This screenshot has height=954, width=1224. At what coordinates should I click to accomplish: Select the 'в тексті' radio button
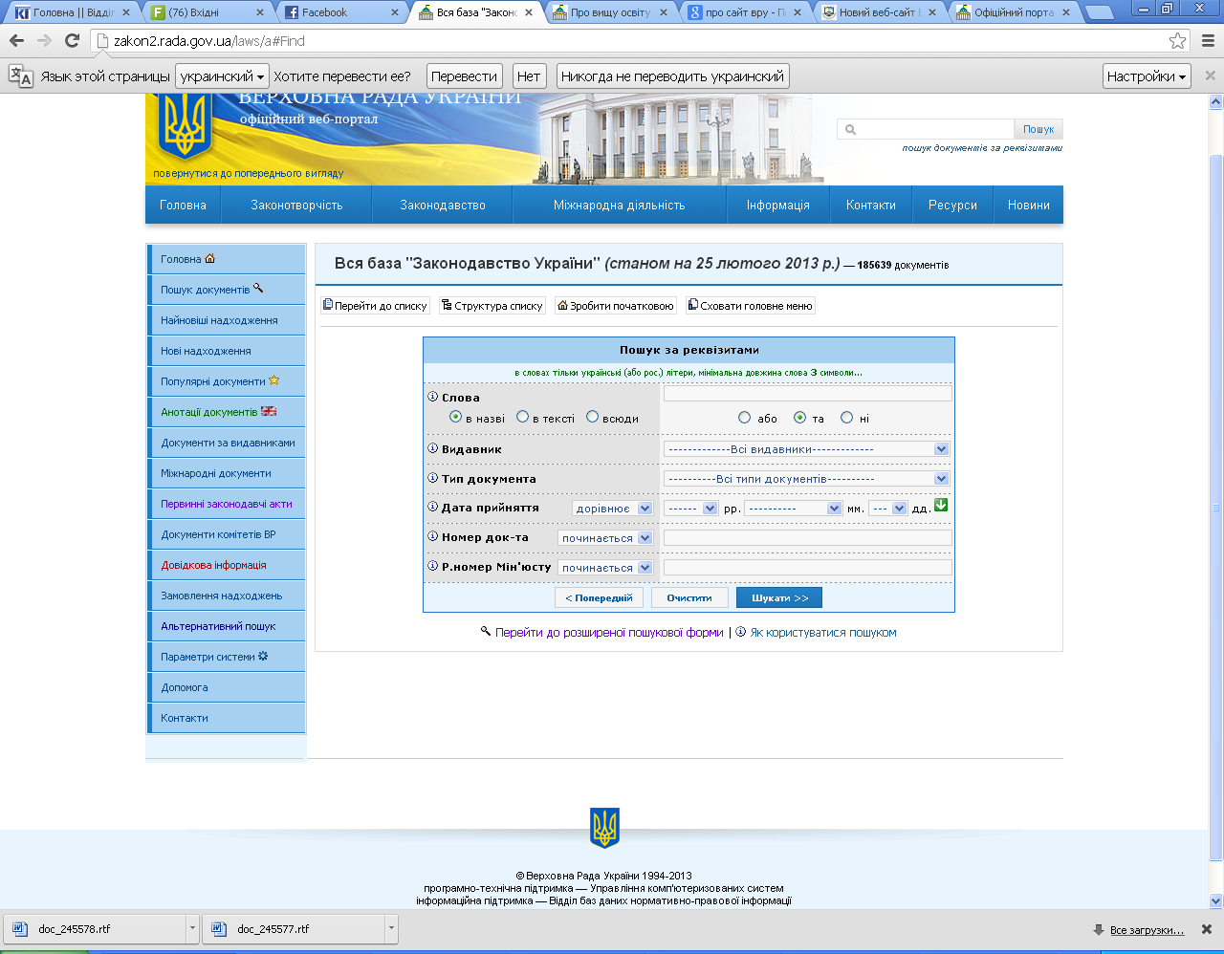[522, 417]
